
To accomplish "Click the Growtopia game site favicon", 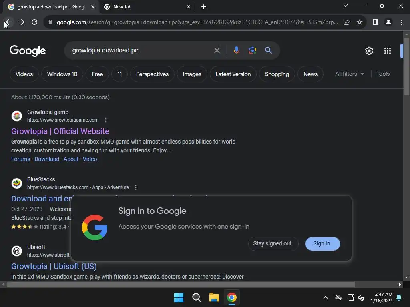I will click(x=17, y=116).
